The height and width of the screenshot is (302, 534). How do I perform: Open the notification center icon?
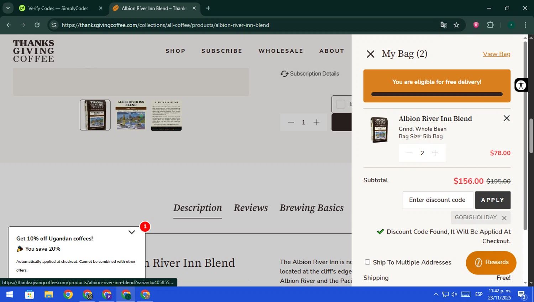click(522, 295)
